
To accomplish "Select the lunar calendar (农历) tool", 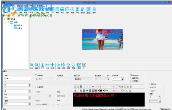I will [x=88, y=10].
